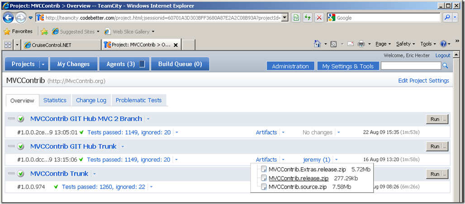465x204 pixels.
Task: Download MVCContrib.release.zip artifact
Action: (x=299, y=178)
